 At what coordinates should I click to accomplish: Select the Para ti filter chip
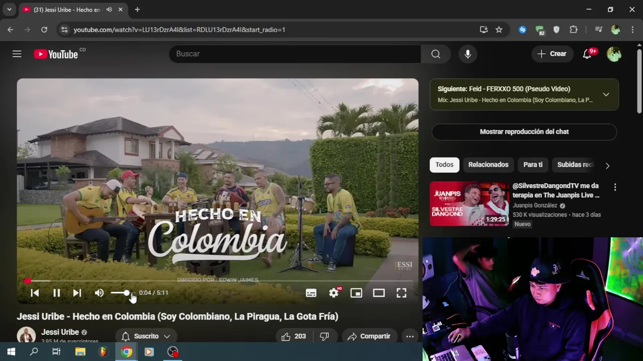coord(533,165)
